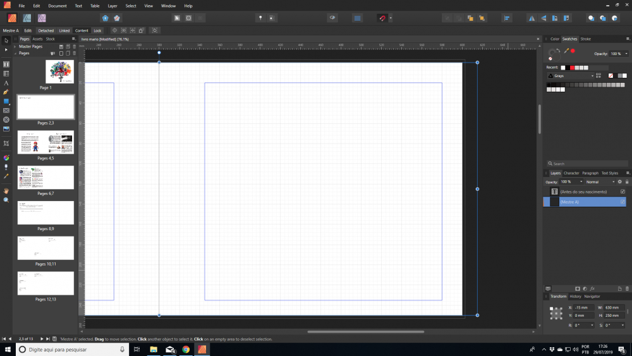Uncheck the Mestre A layer visibility

pyautogui.click(x=623, y=202)
